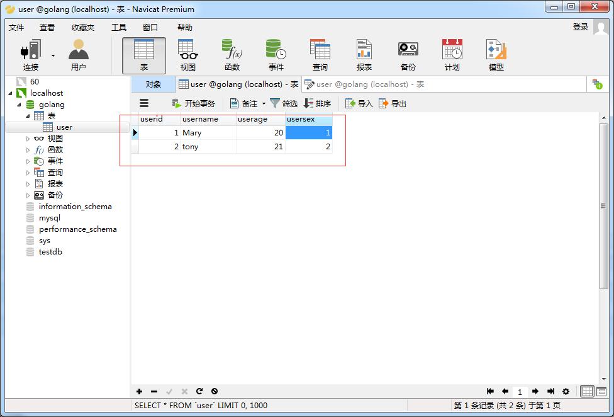This screenshot has height=417, width=614.
Task: Click 开始事务 (Begin Transaction) button
Action: tap(193, 103)
